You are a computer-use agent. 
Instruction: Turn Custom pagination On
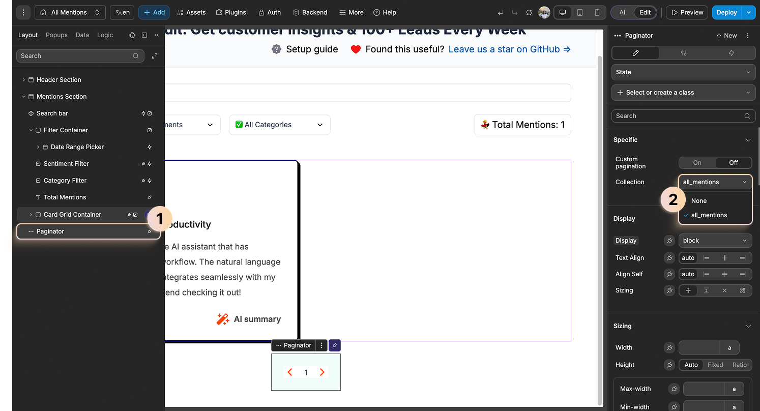click(696, 162)
